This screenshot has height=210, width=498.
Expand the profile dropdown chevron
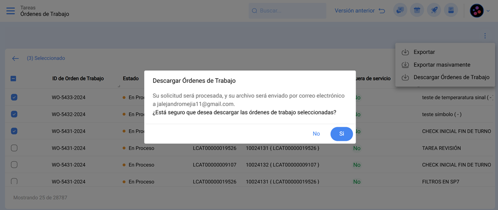tap(488, 11)
